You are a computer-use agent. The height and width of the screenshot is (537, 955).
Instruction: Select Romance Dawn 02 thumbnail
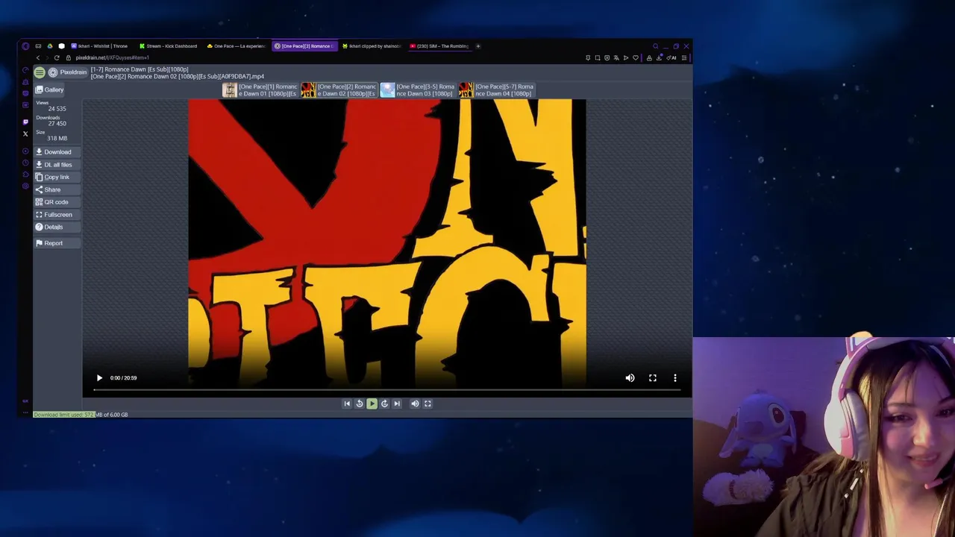[x=339, y=90]
